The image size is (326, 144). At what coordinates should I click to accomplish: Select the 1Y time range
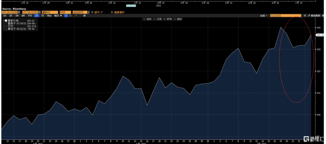pos(37,16)
